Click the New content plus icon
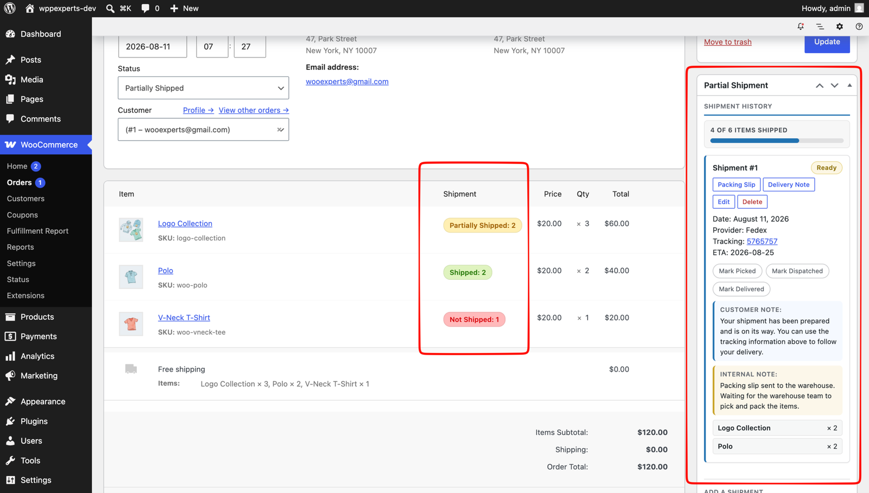Image resolution: width=869 pixels, height=493 pixels. 174,8
